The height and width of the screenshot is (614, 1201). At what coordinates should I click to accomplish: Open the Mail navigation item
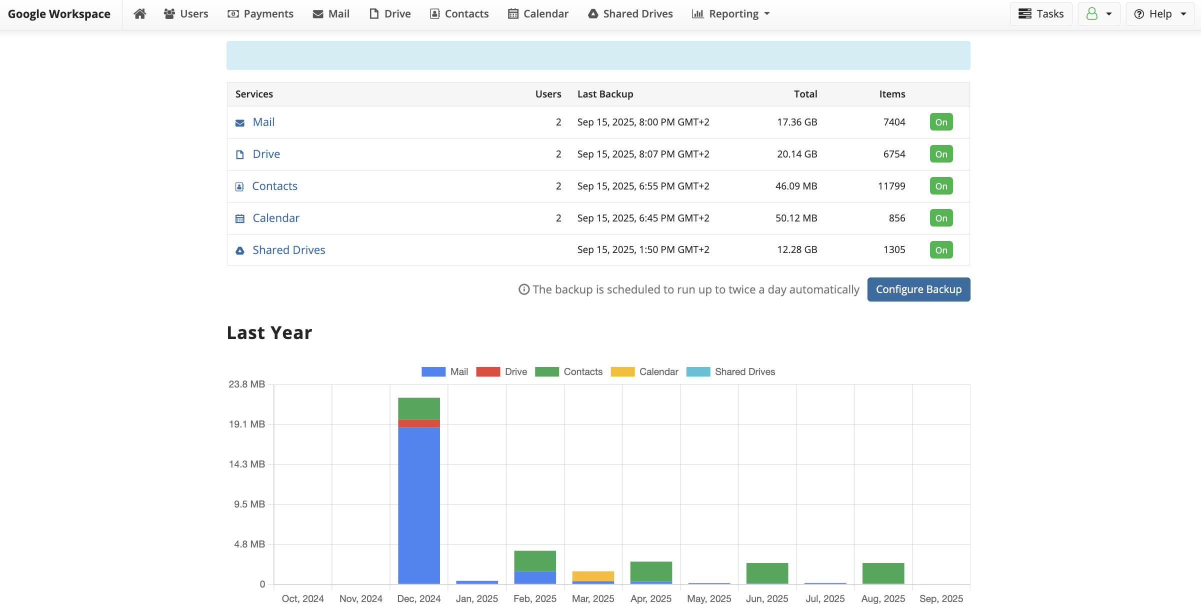[331, 13]
